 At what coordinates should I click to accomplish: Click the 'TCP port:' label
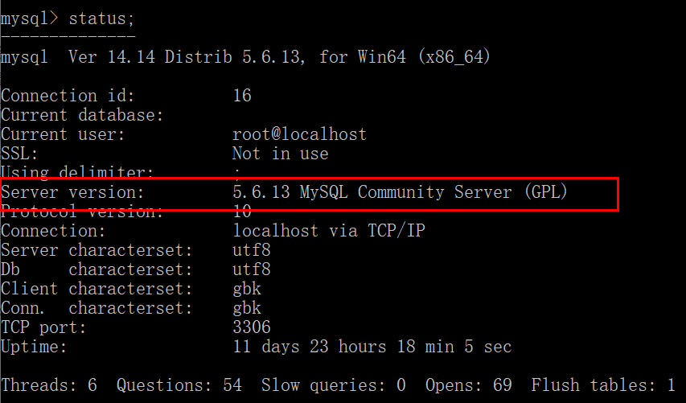[43, 327]
